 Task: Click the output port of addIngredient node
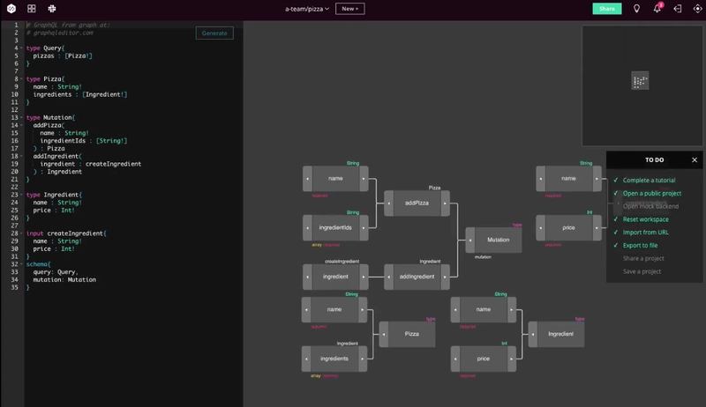point(445,277)
